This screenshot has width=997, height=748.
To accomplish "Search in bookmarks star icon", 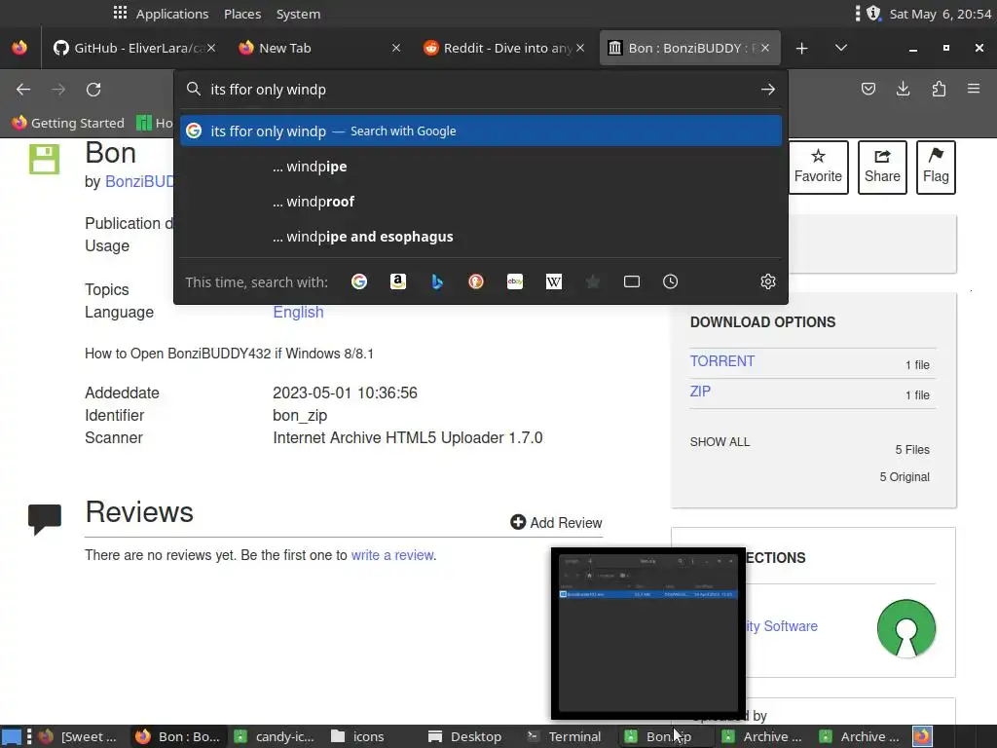I will pyautogui.click(x=593, y=281).
